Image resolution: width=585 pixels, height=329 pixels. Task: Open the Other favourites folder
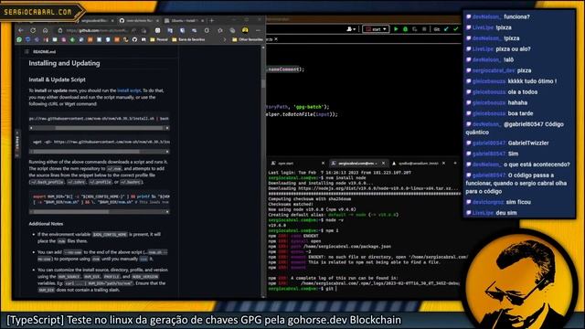[248, 39]
